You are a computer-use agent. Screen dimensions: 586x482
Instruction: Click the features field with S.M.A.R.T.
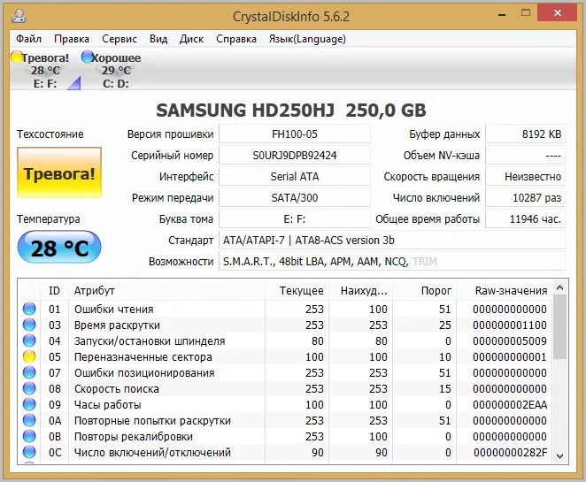click(391, 262)
